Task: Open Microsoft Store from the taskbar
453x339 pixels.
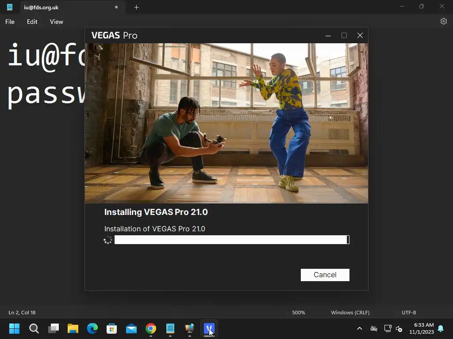Action: pyautogui.click(x=112, y=328)
